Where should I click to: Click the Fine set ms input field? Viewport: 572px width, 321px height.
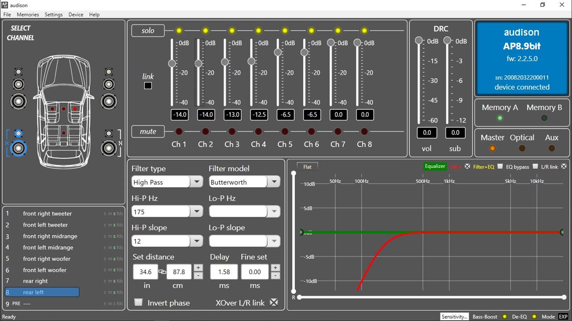click(x=255, y=271)
